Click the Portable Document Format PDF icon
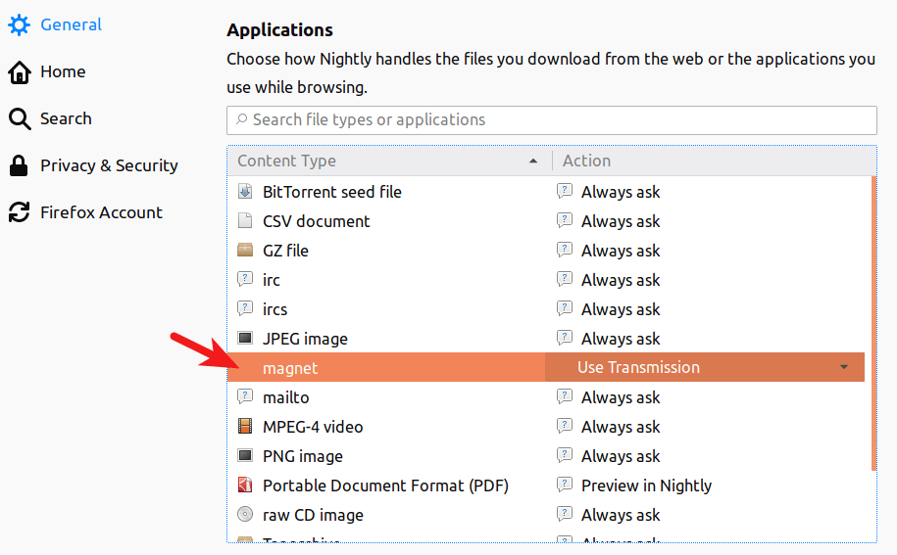Screen dimensions: 897x555 pyautogui.click(x=245, y=486)
